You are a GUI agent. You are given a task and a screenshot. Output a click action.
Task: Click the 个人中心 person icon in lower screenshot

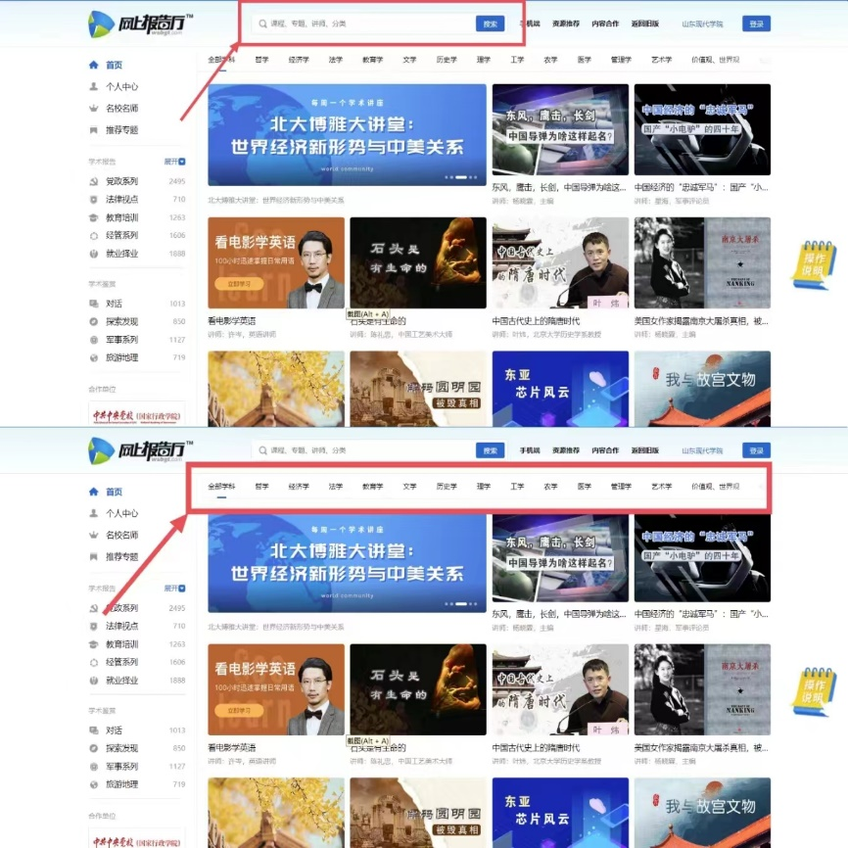(94, 513)
